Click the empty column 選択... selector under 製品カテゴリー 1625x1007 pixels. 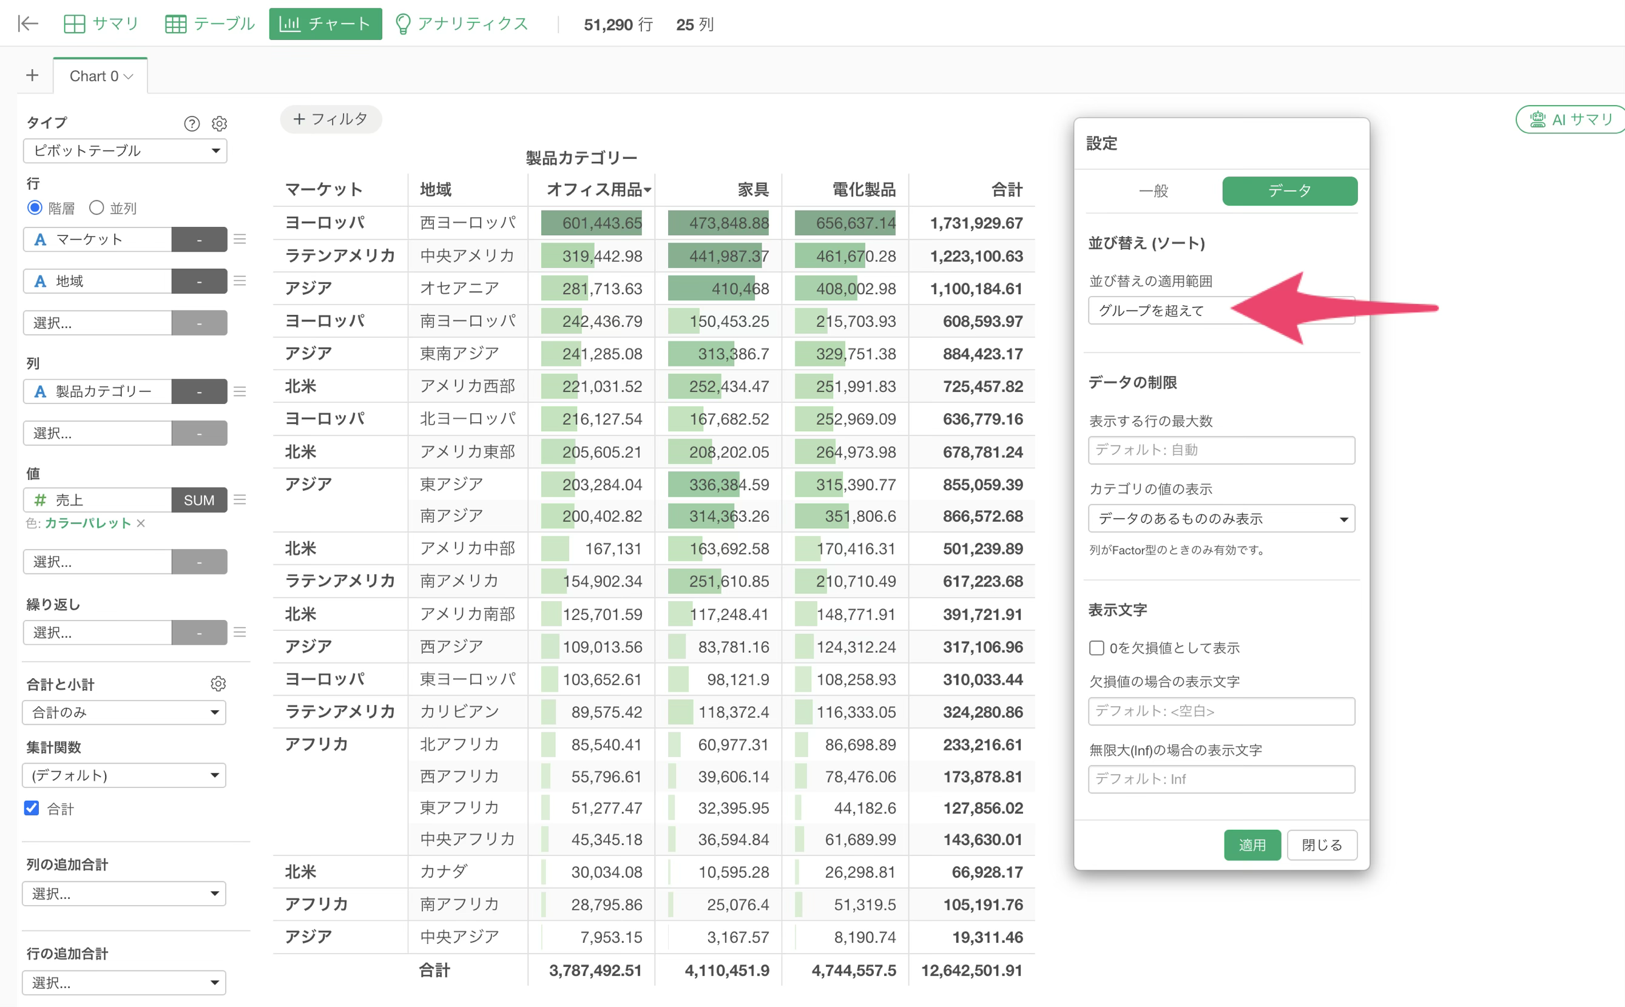click(97, 433)
